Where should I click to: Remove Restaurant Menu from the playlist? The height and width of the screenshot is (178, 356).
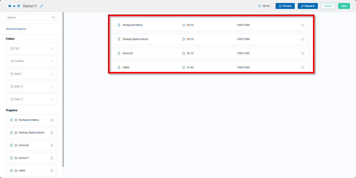302,25
